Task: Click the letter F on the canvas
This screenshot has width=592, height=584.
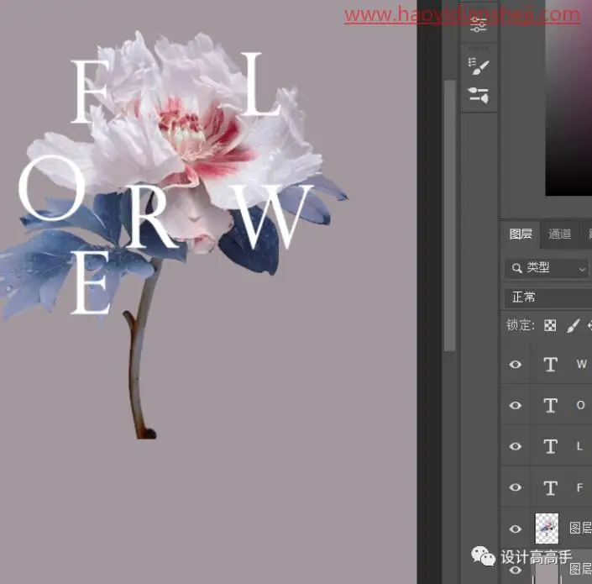Action: [x=90, y=92]
